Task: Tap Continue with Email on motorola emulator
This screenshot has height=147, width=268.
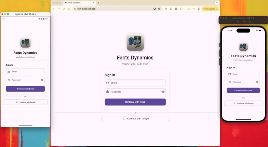Action: (26, 89)
